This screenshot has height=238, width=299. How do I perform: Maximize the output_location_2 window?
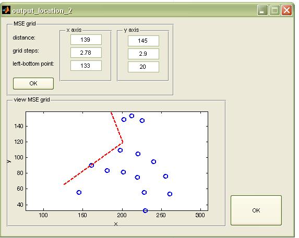tap(274, 10)
